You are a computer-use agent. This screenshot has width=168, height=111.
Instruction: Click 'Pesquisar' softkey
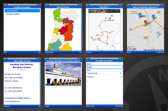point(119,106)
